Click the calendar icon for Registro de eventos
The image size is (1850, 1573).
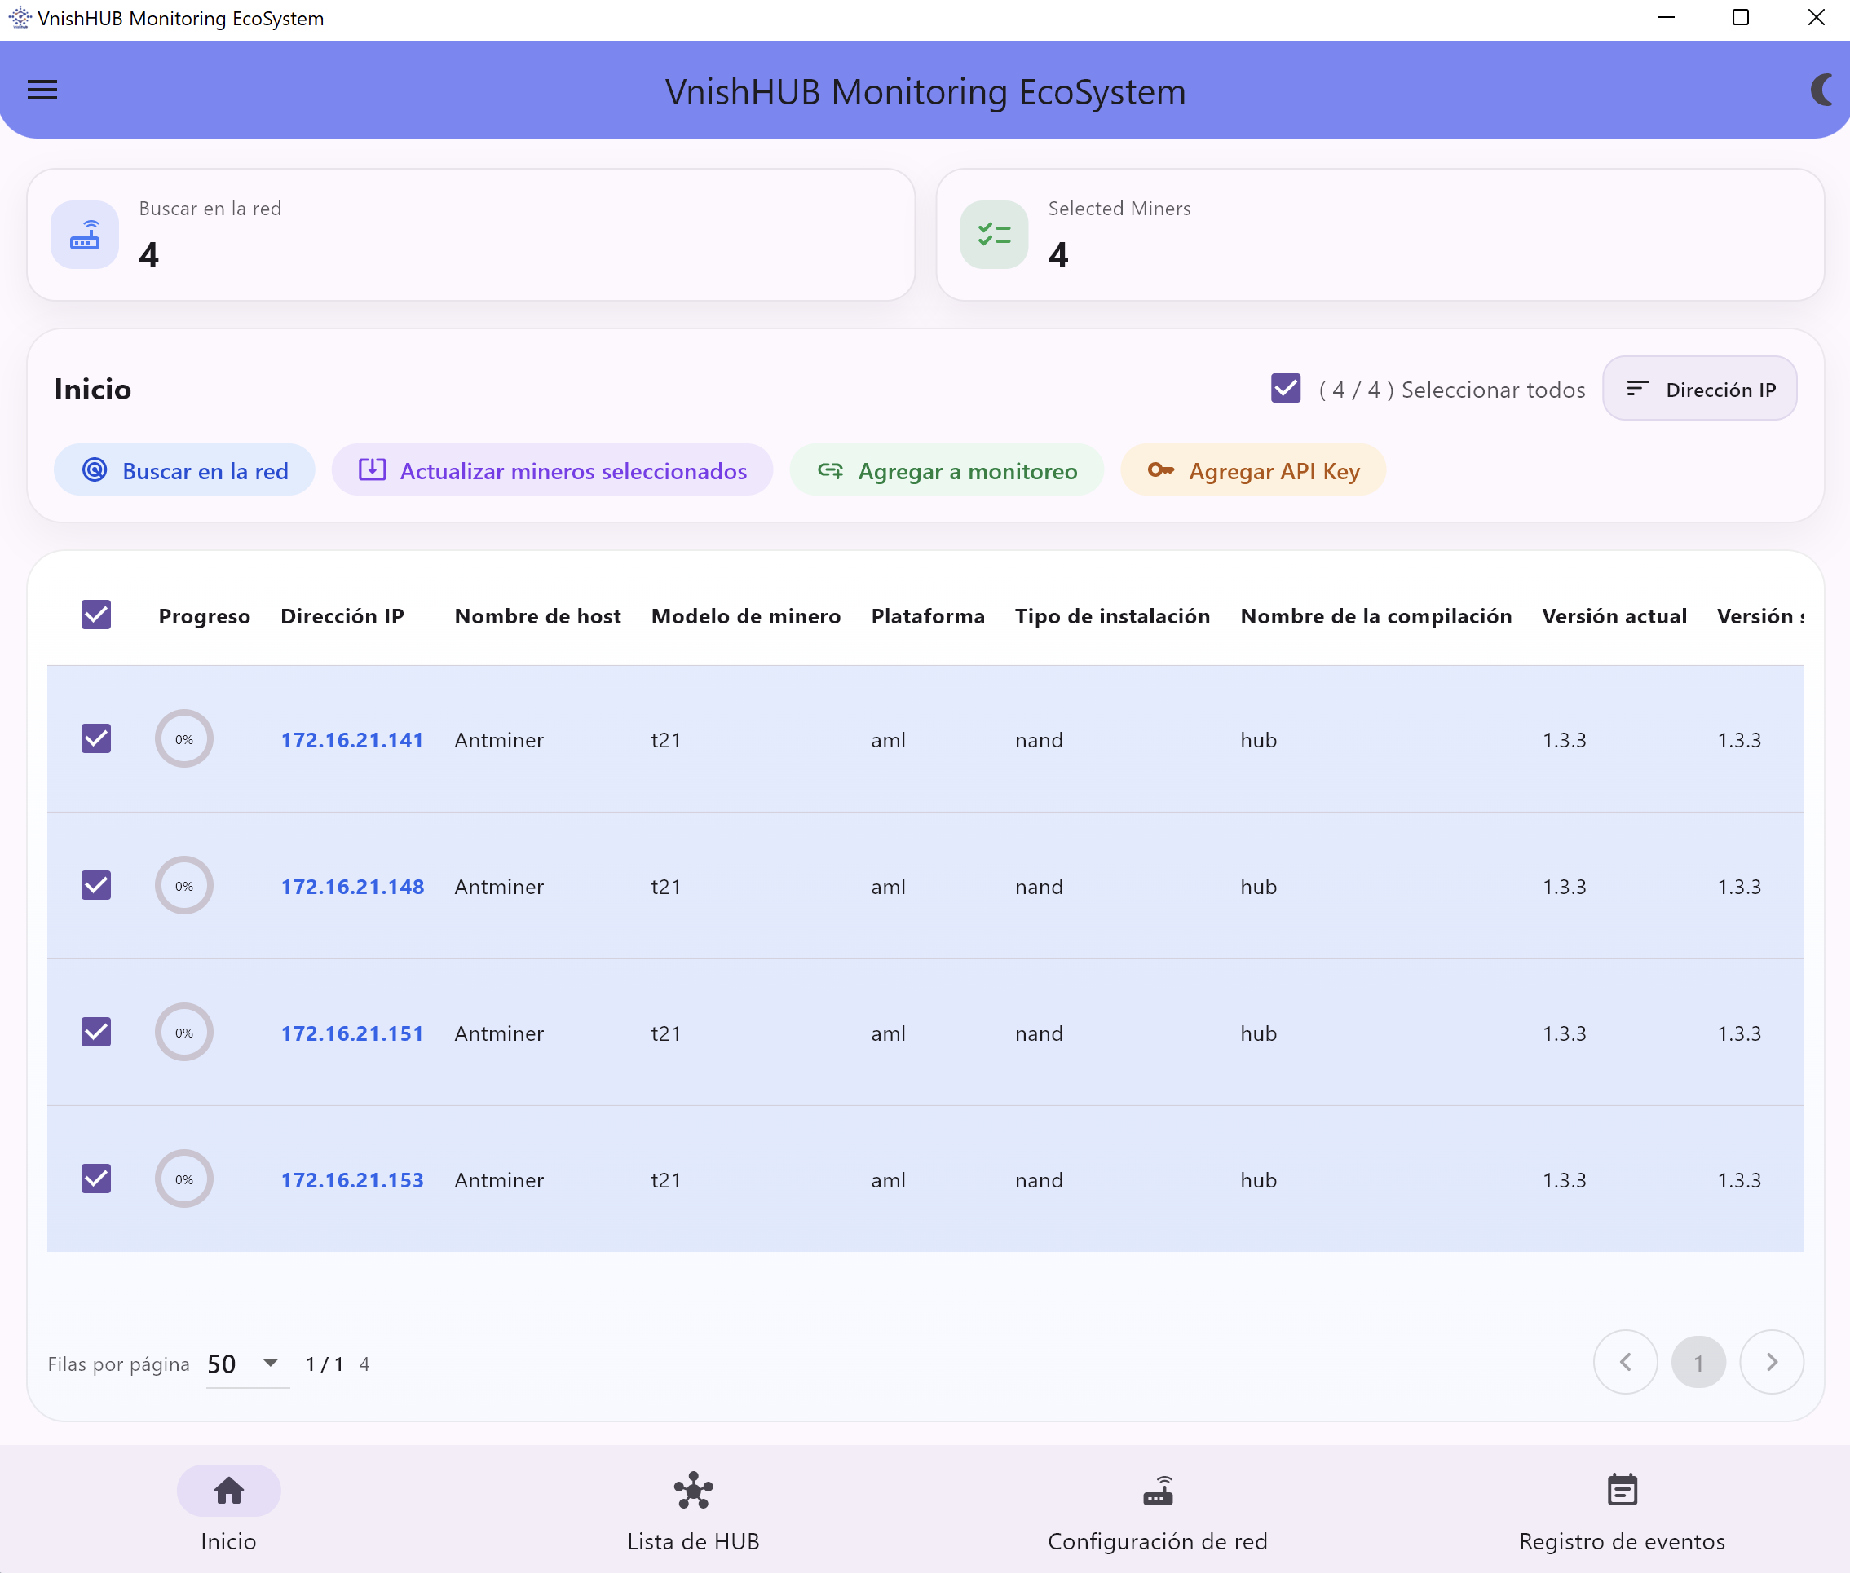click(1622, 1490)
